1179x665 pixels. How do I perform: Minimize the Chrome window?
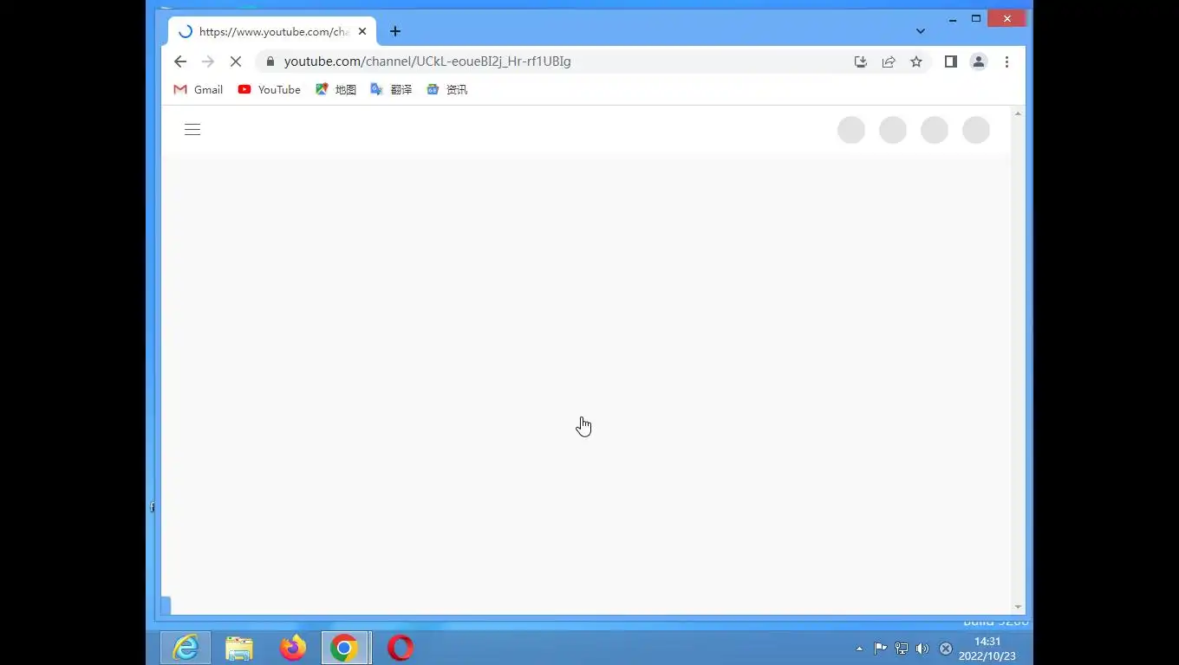953,19
